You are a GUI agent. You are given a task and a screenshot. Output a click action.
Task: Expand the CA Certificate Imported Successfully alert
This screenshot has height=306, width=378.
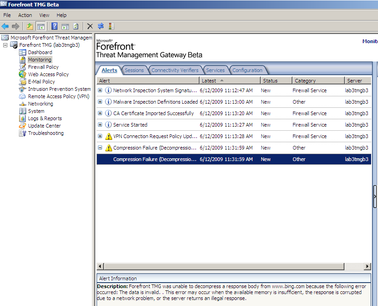tap(100, 113)
